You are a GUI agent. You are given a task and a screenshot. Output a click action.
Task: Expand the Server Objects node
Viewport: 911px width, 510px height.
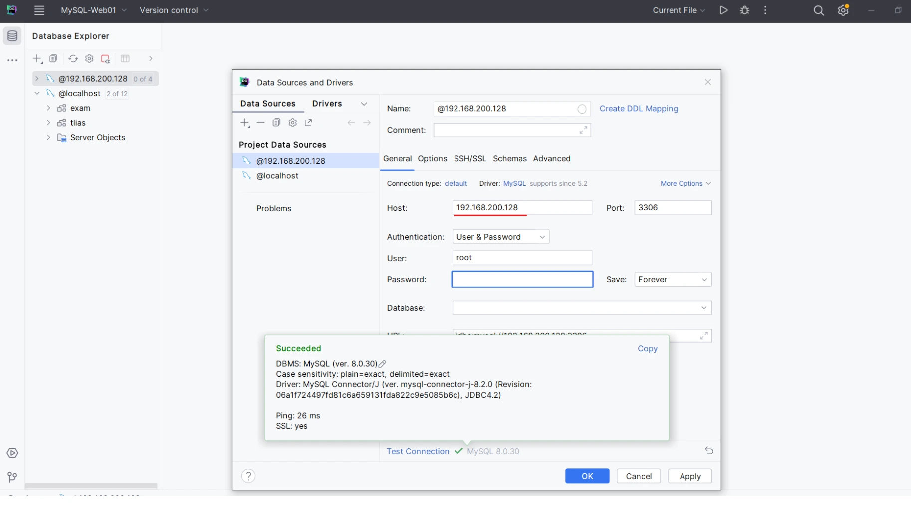tap(48, 137)
